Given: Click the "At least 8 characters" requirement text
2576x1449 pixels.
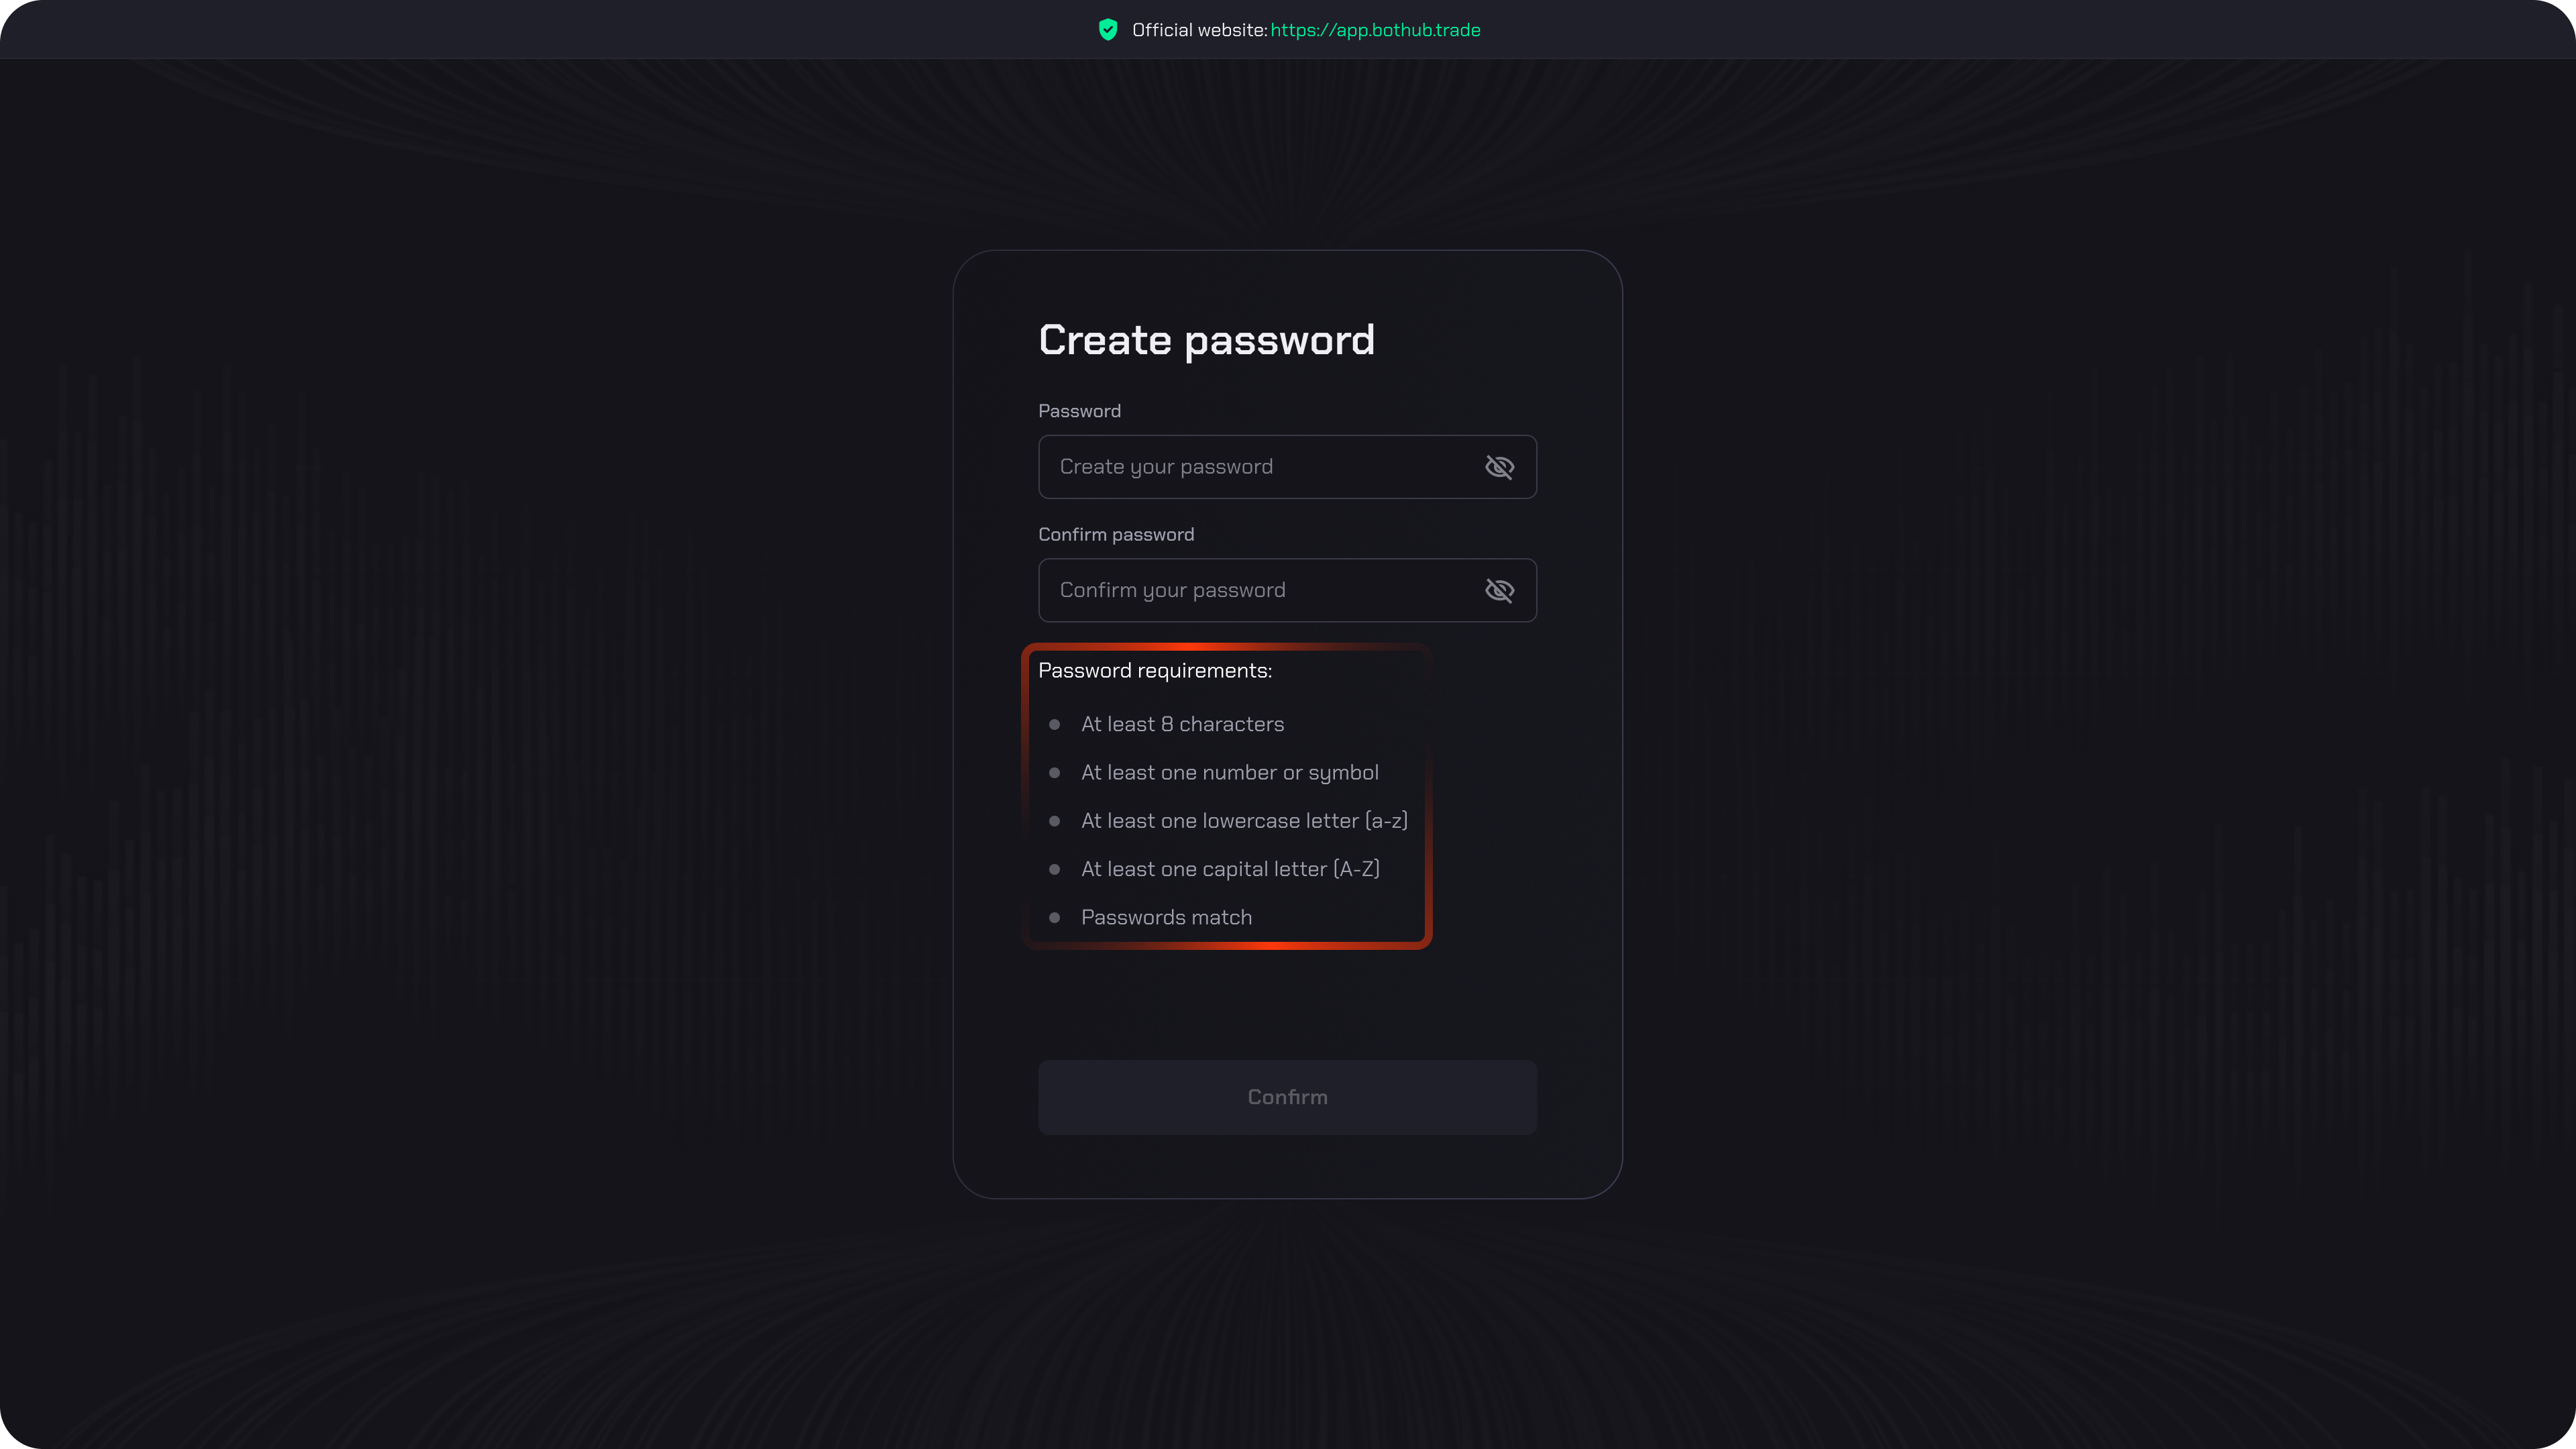Looking at the screenshot, I should coord(1182,724).
